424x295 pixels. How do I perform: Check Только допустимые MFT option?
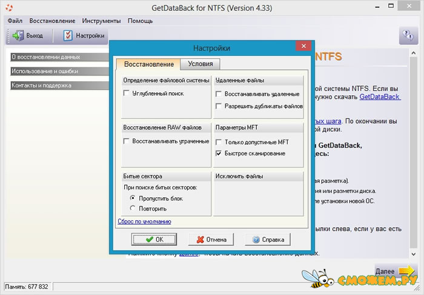(219, 142)
